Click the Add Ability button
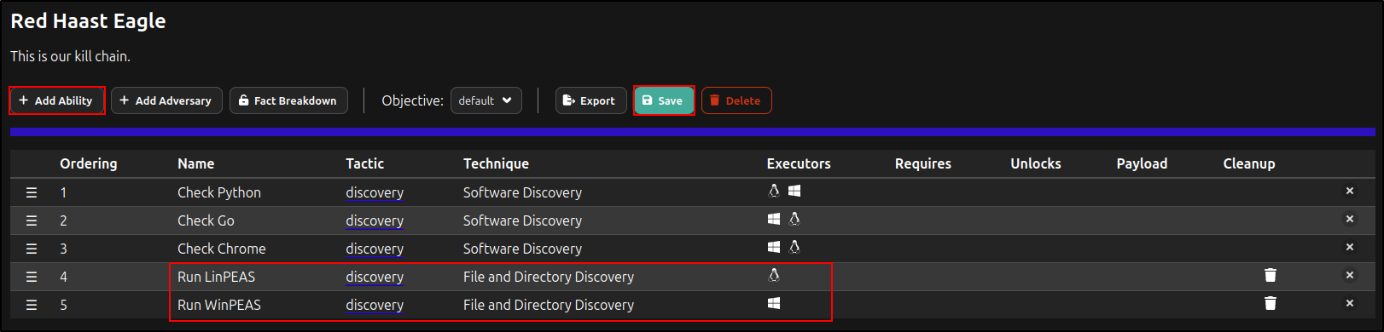The image size is (1384, 332). tap(57, 100)
